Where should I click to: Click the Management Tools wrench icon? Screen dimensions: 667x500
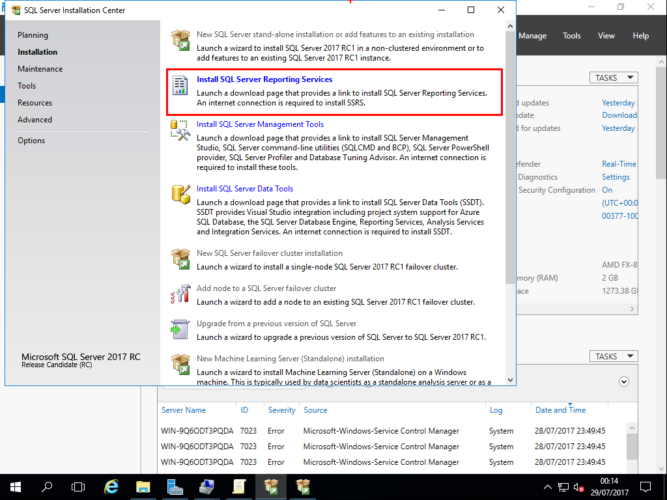point(180,131)
